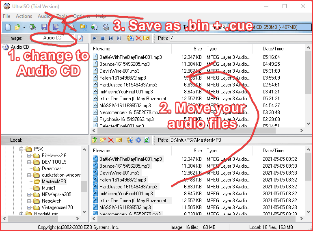Click the Save As toolbar icon
Screen dimensions: 313x231
coord(56,27)
